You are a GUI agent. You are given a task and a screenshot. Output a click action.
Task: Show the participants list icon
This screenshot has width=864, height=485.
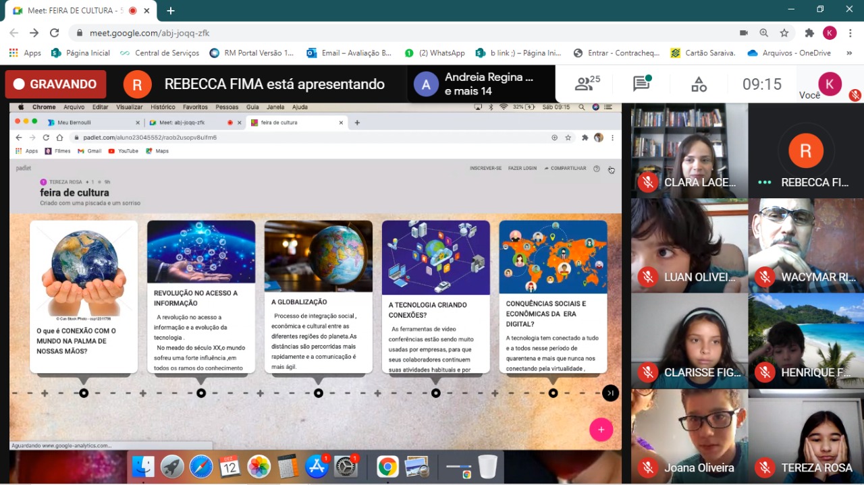586,84
